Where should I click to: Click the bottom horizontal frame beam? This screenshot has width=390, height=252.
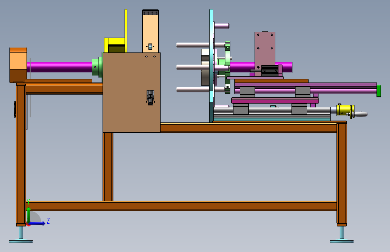(x=181, y=206)
